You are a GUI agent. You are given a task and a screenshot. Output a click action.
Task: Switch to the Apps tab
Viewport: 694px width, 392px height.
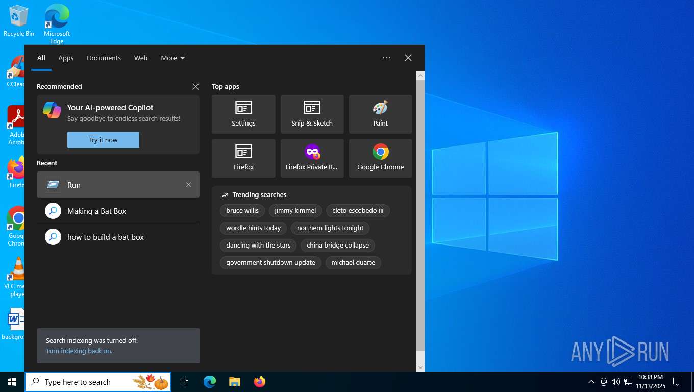pos(66,58)
